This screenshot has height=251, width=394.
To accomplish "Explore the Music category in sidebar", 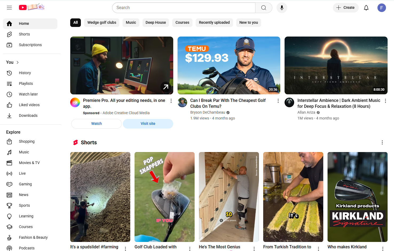I will point(30,152).
